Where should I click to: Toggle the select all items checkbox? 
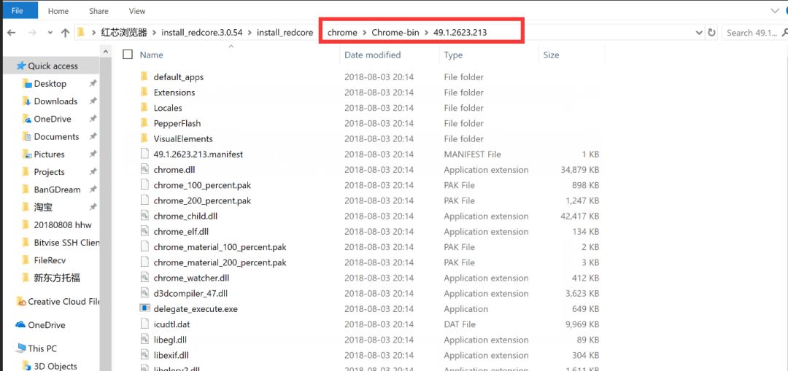(x=128, y=55)
